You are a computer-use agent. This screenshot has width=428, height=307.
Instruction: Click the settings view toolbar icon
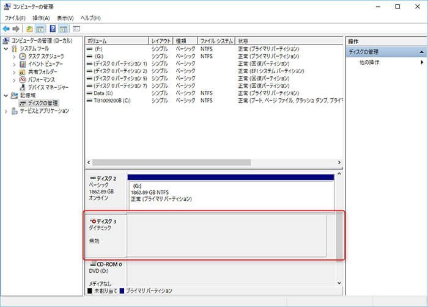[76, 29]
